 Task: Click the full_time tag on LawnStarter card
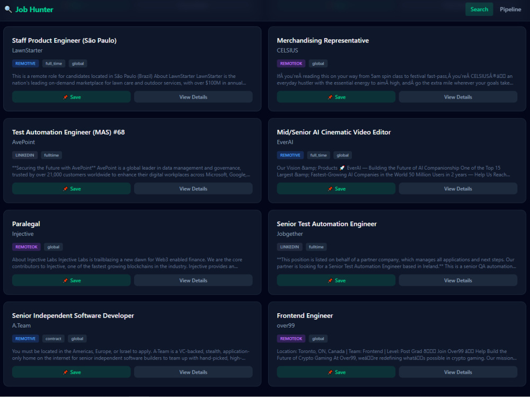(x=54, y=64)
